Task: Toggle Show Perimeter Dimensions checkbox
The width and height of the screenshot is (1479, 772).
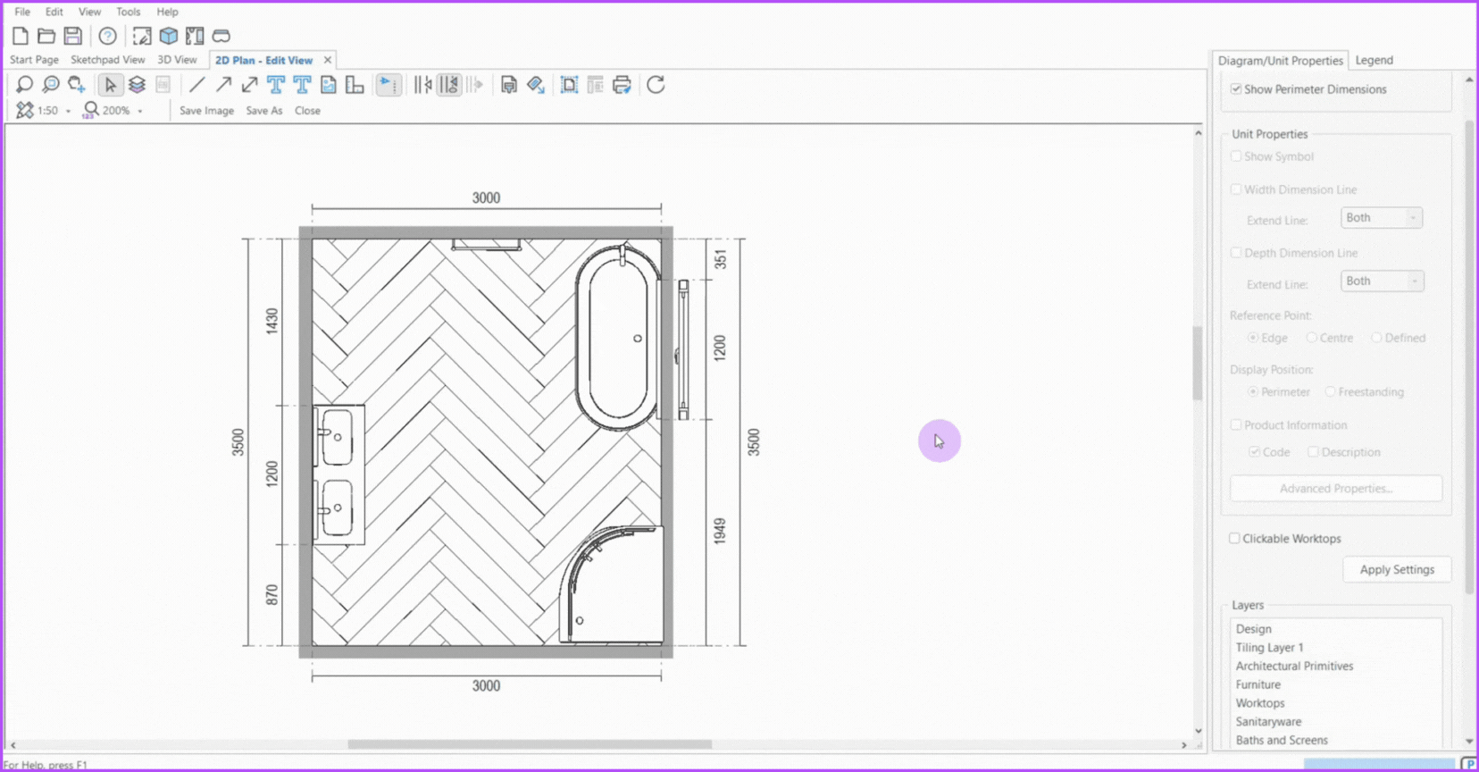Action: 1236,89
